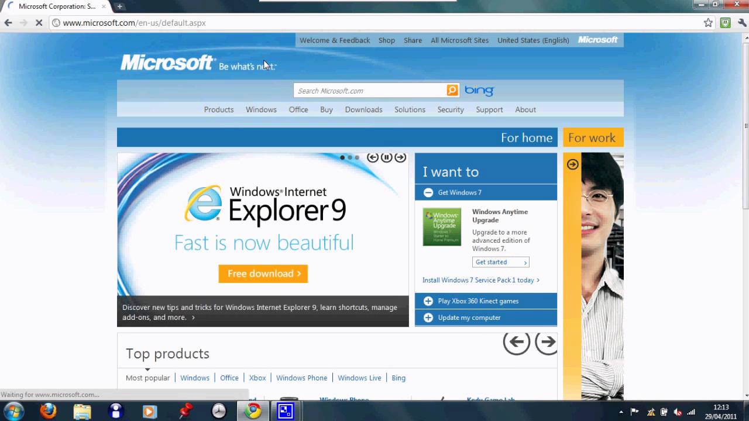Viewport: 749px width, 421px height.
Task: Click the green extension icon beside the star
Action: (725, 23)
